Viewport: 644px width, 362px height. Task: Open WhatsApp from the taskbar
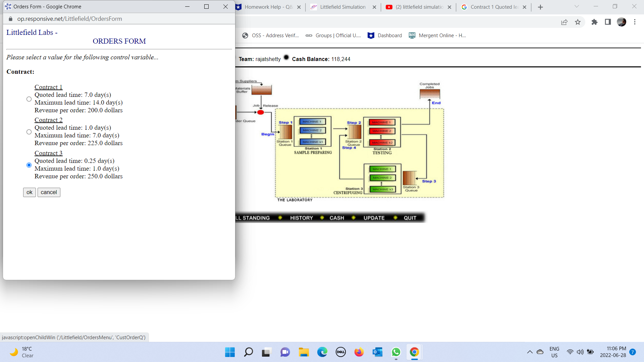click(396, 352)
